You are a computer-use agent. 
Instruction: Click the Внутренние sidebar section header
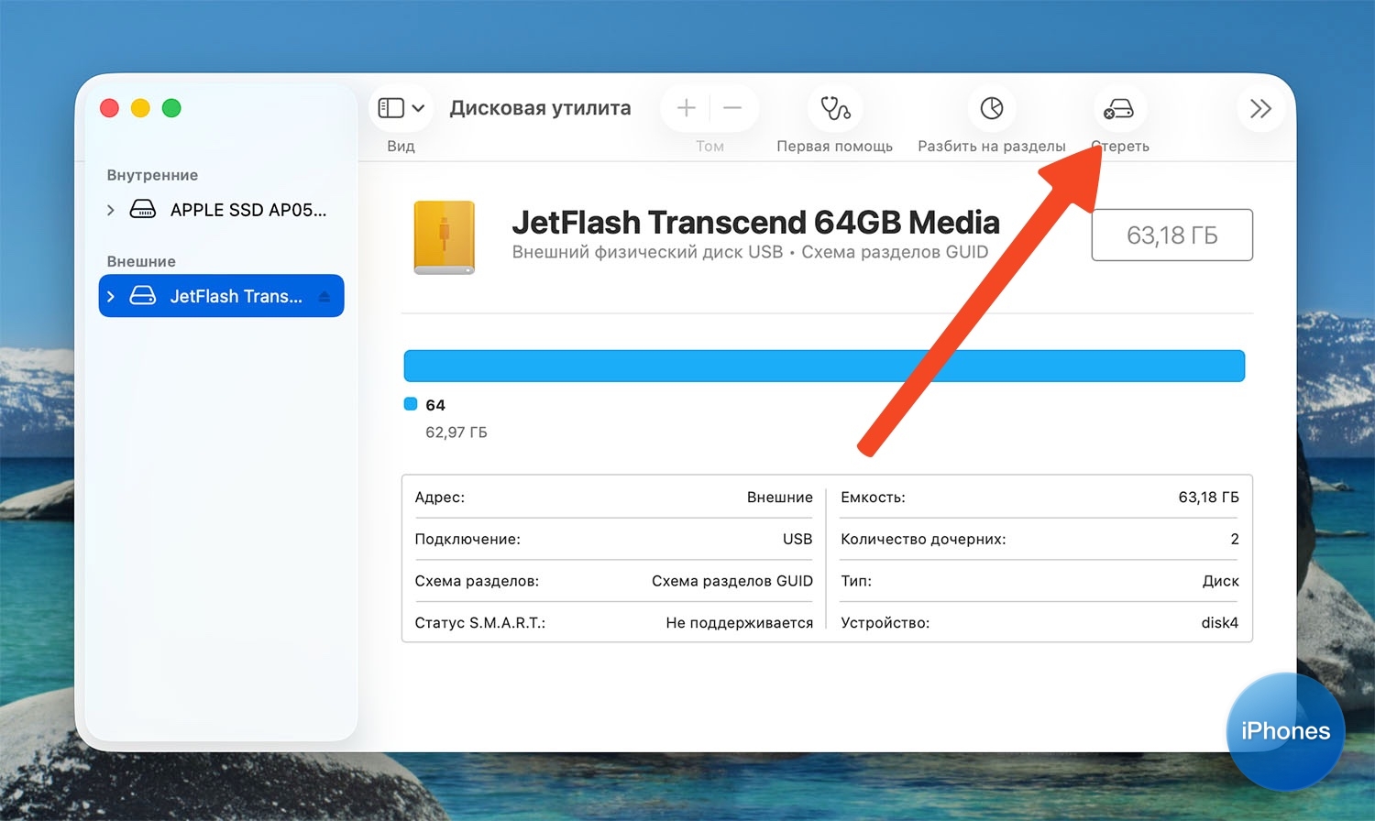coord(152,175)
